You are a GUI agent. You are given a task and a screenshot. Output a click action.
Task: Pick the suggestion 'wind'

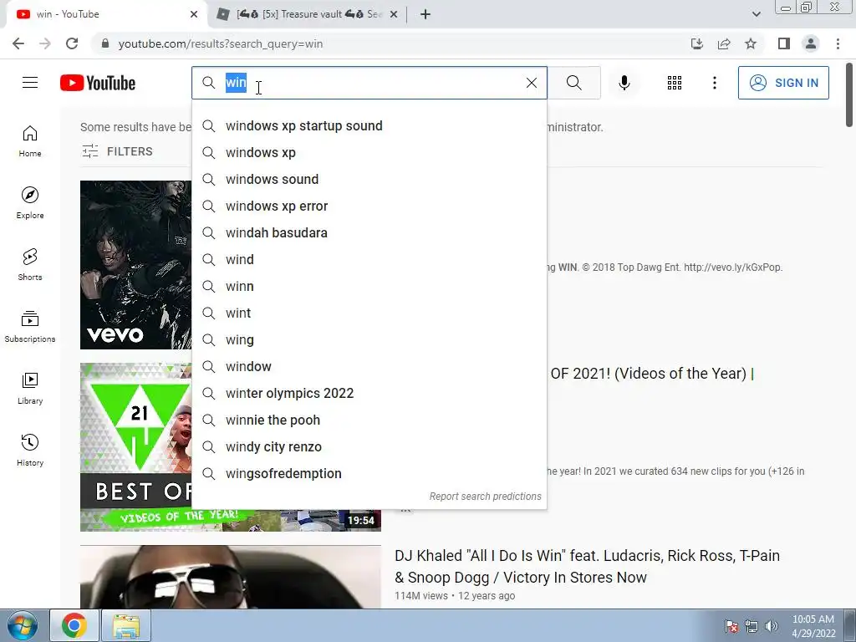(x=369, y=259)
